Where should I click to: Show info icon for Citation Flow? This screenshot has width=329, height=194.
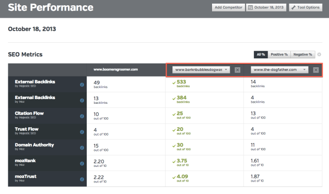click(x=82, y=116)
